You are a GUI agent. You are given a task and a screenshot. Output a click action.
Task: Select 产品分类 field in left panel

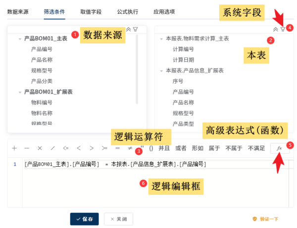[x=42, y=81]
